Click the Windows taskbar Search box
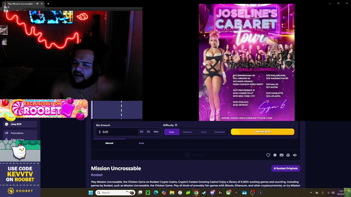 click(115, 193)
